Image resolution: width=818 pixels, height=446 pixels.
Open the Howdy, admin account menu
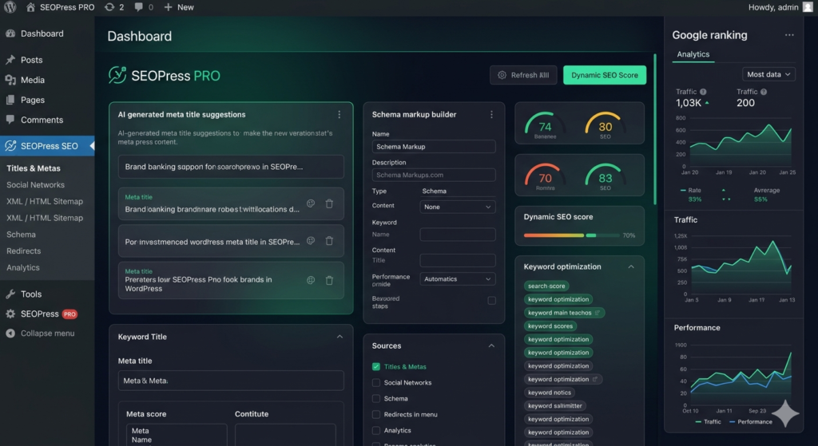pyautogui.click(x=780, y=7)
